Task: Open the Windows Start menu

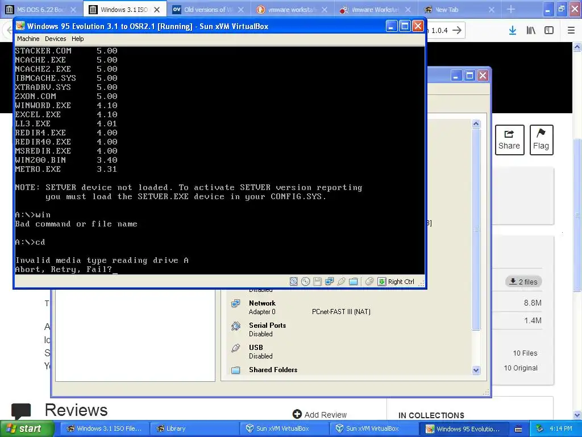Action: [27, 428]
